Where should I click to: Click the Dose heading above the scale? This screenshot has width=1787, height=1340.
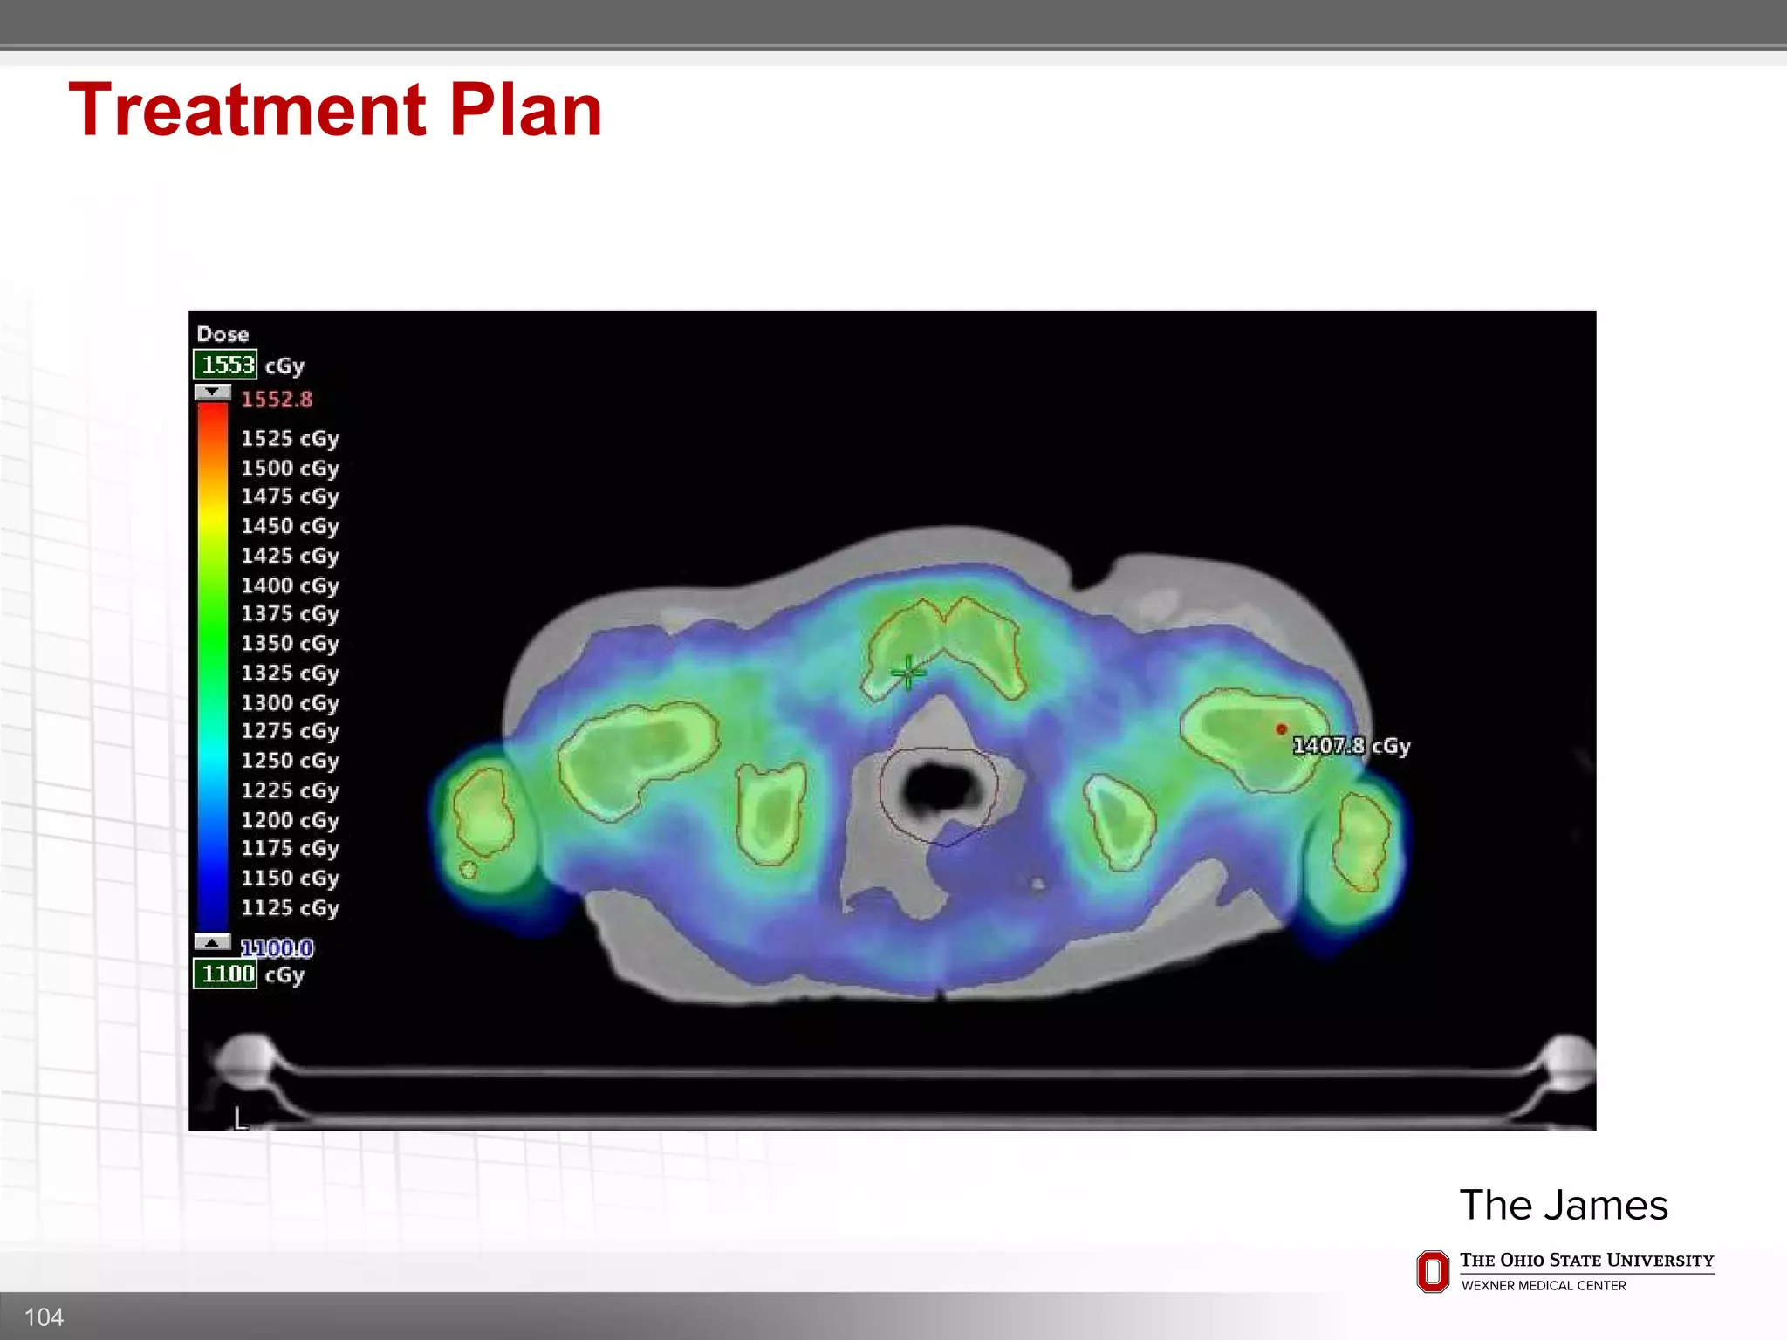pos(223,334)
